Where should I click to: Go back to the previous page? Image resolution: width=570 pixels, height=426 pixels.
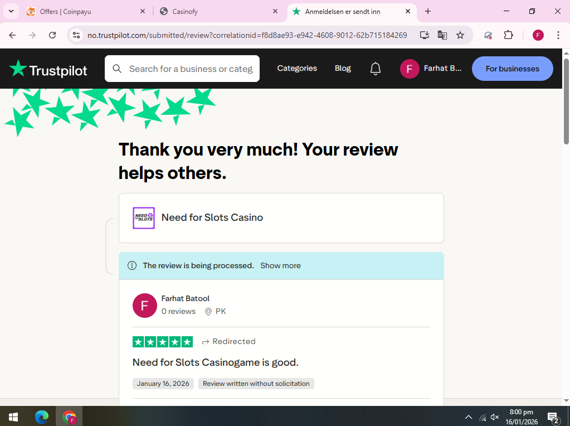coord(12,35)
